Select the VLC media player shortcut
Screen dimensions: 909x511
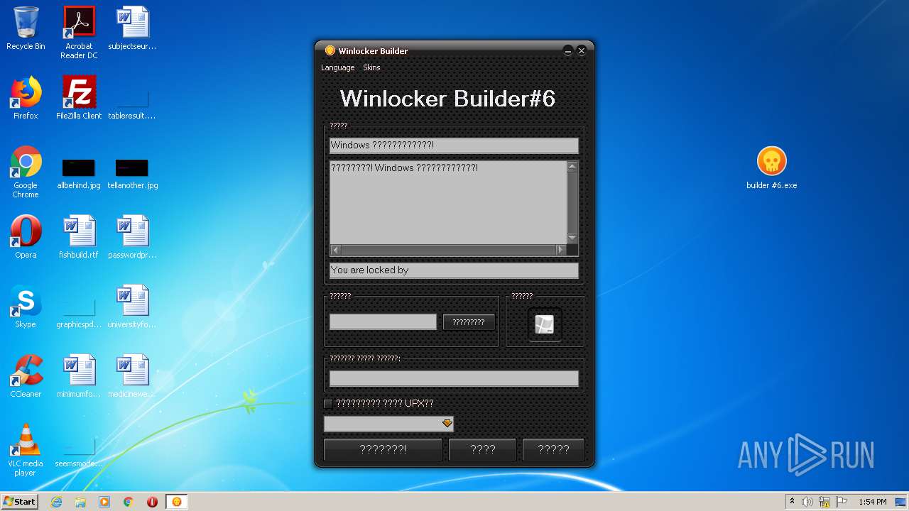tap(26, 449)
